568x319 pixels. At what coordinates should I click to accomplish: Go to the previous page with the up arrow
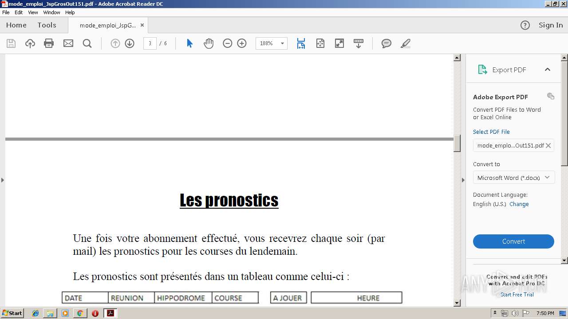[x=115, y=43]
